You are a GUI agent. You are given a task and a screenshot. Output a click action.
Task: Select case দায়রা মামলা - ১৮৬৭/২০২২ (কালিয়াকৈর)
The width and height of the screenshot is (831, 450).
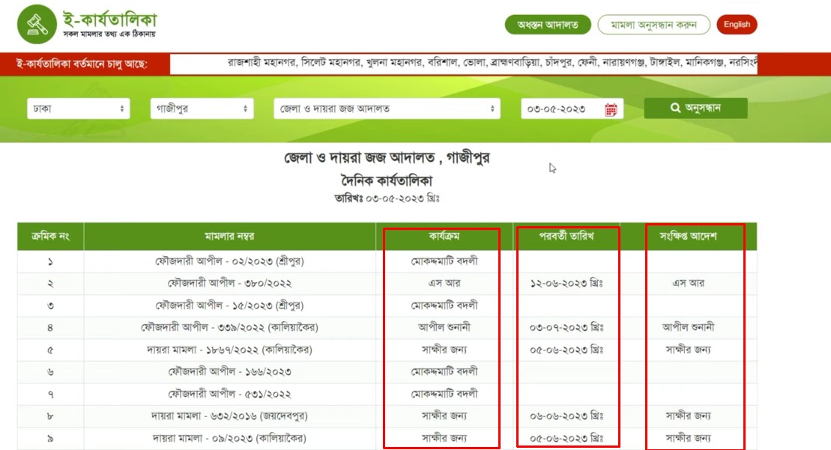click(229, 350)
